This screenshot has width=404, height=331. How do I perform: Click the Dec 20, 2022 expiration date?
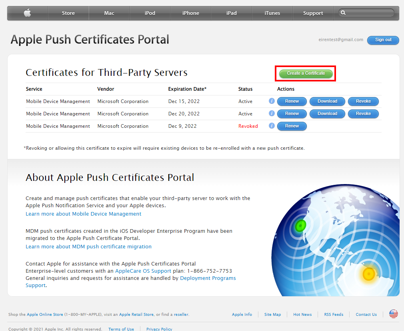point(184,114)
